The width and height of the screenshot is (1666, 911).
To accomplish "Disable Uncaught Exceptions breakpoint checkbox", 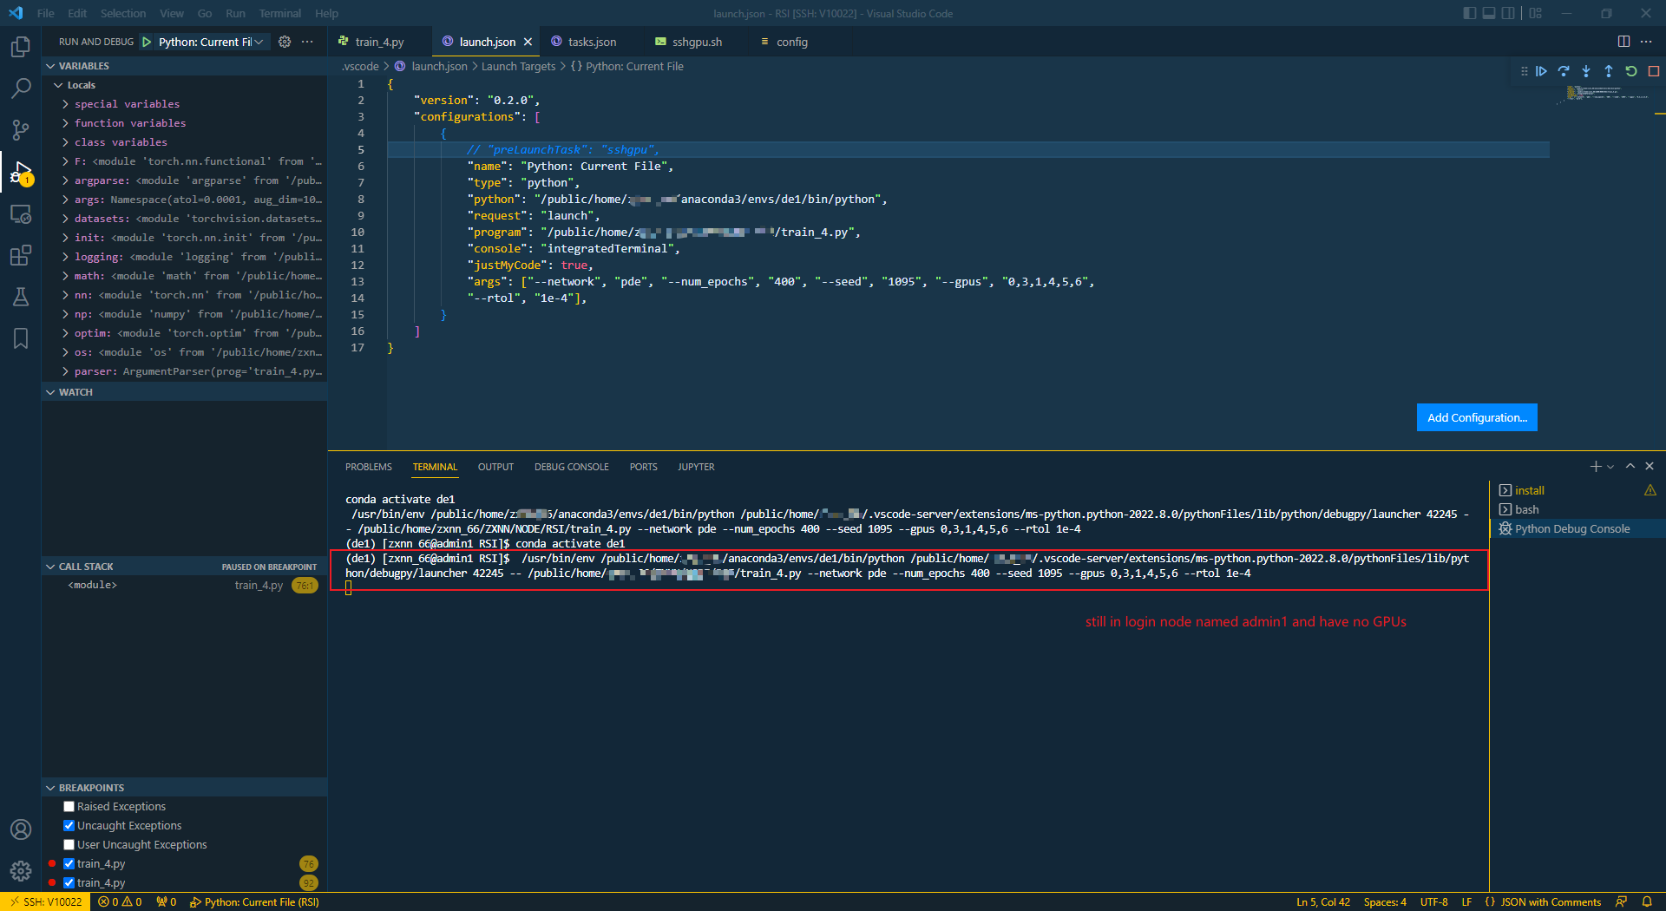I will tap(69, 826).
